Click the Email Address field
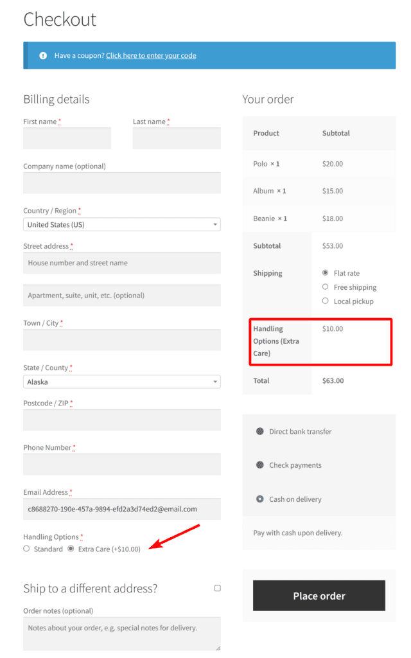The image size is (411, 658). [x=122, y=508]
